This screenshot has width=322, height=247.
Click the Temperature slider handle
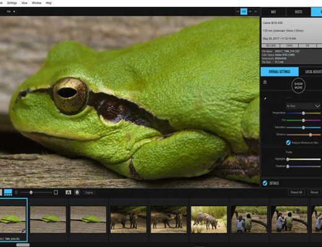pyautogui.click(x=303, y=113)
